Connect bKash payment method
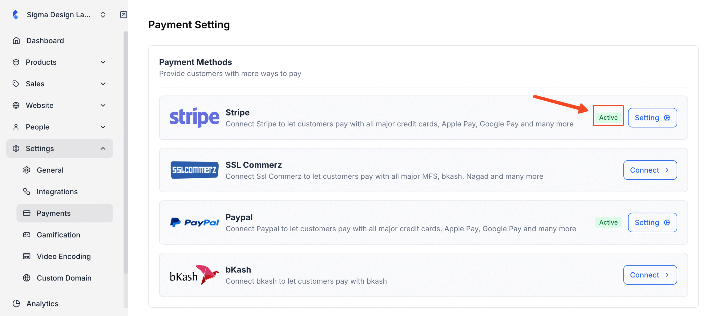Image resolution: width=704 pixels, height=316 pixels. coord(650,275)
